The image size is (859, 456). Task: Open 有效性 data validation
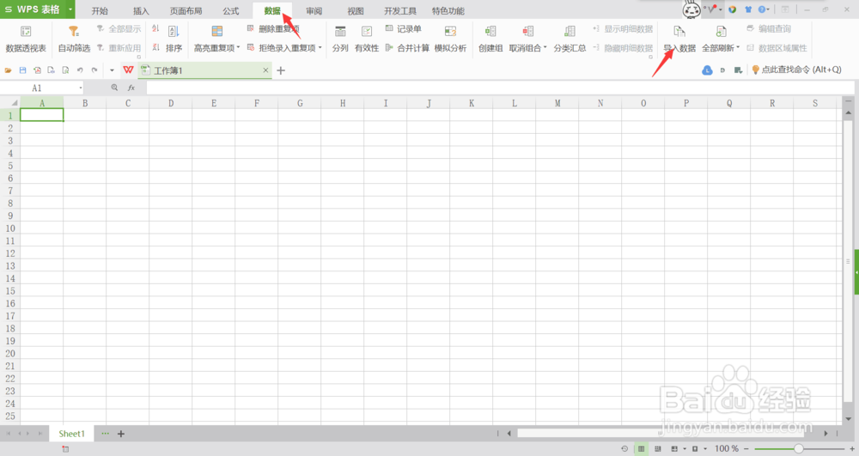pyautogui.click(x=367, y=39)
